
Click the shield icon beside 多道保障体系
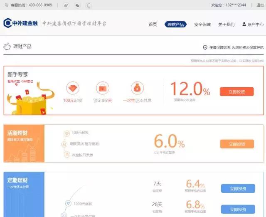(x=205, y=47)
